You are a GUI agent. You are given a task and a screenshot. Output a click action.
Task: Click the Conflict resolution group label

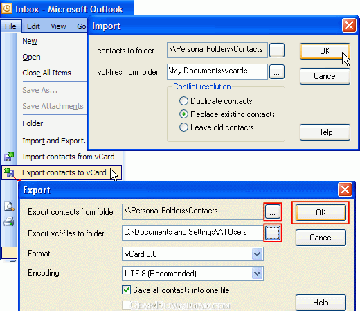(202, 87)
